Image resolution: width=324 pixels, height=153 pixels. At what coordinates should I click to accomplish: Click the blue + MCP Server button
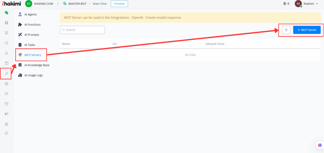pos(307,30)
